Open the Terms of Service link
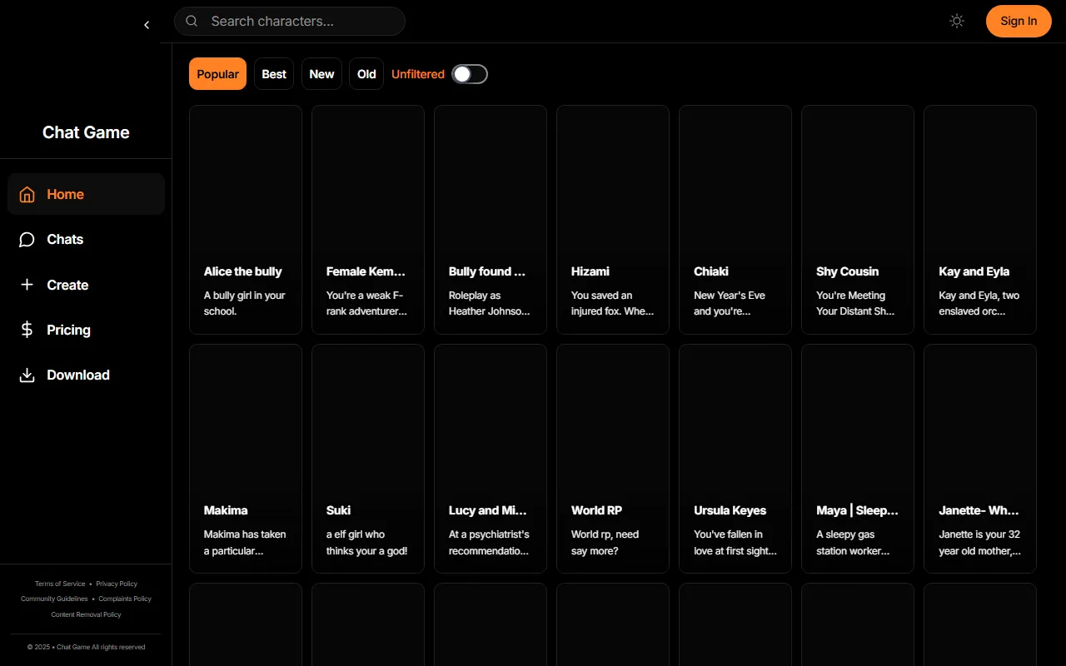The height and width of the screenshot is (666, 1066). click(x=60, y=584)
